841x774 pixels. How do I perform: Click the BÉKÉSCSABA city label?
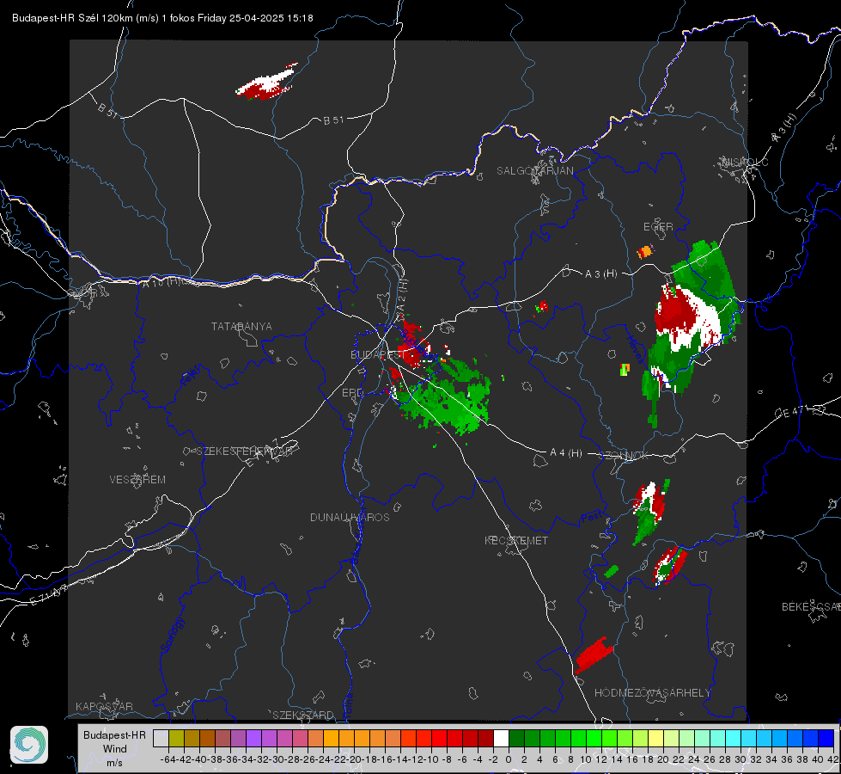pos(811,606)
